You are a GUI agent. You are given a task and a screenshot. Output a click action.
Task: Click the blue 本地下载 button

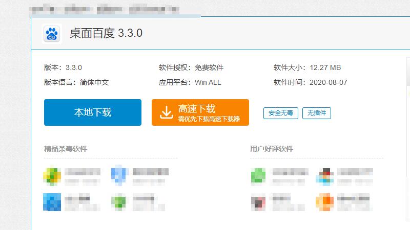[x=93, y=112]
